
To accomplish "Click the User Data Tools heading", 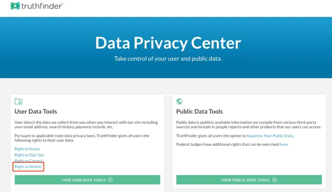I will coord(36,112).
